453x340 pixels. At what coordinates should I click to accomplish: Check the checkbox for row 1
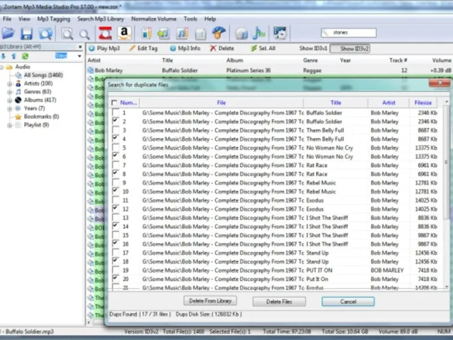click(116, 112)
